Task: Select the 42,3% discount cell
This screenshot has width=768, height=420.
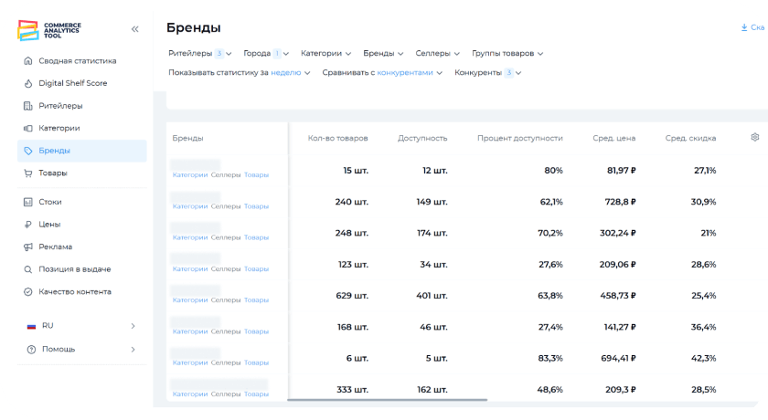Action: pyautogui.click(x=703, y=359)
